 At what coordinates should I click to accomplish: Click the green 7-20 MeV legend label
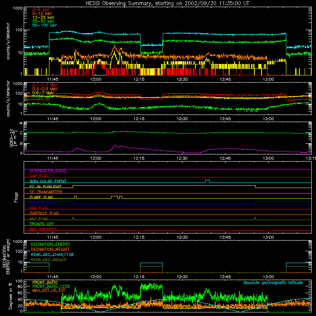click(x=43, y=97)
